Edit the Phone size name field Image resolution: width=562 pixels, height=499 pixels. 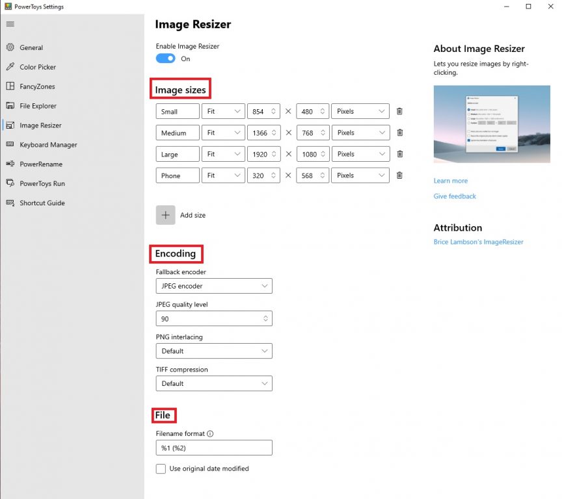(178, 175)
